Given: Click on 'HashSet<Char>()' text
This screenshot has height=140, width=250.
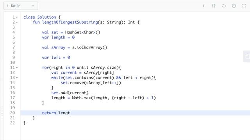Looking at the screenshot, I should click(82, 32).
